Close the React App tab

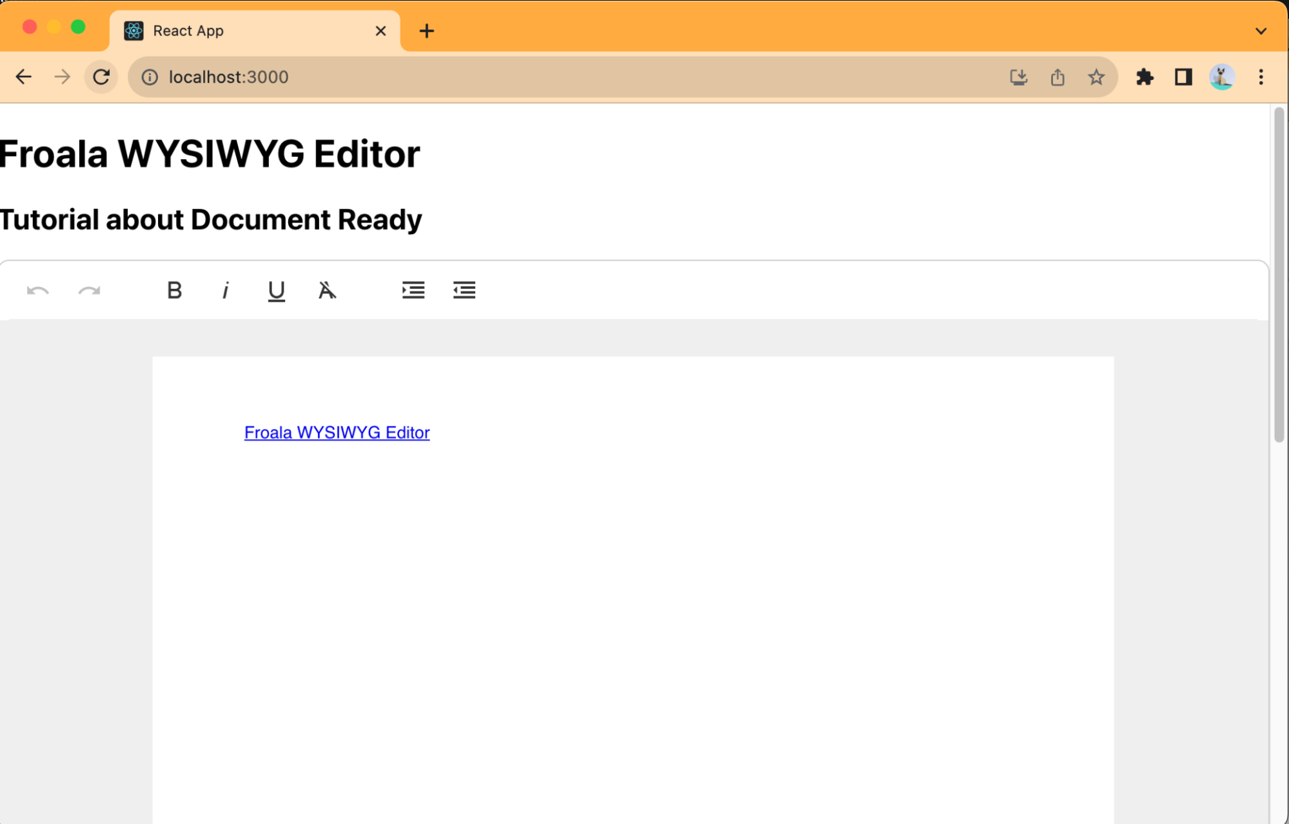(380, 31)
